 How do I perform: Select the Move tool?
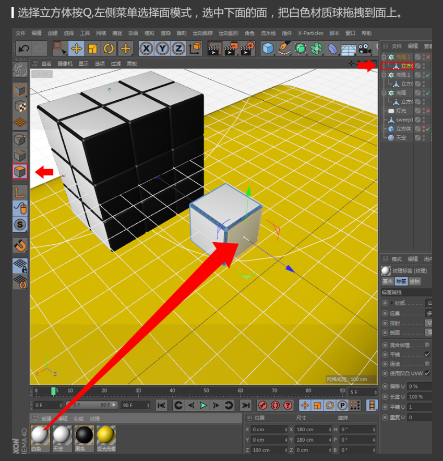(77, 49)
